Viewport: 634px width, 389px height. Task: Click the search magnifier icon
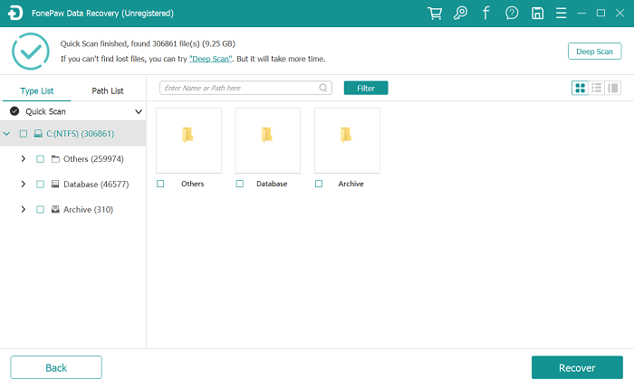pos(323,88)
